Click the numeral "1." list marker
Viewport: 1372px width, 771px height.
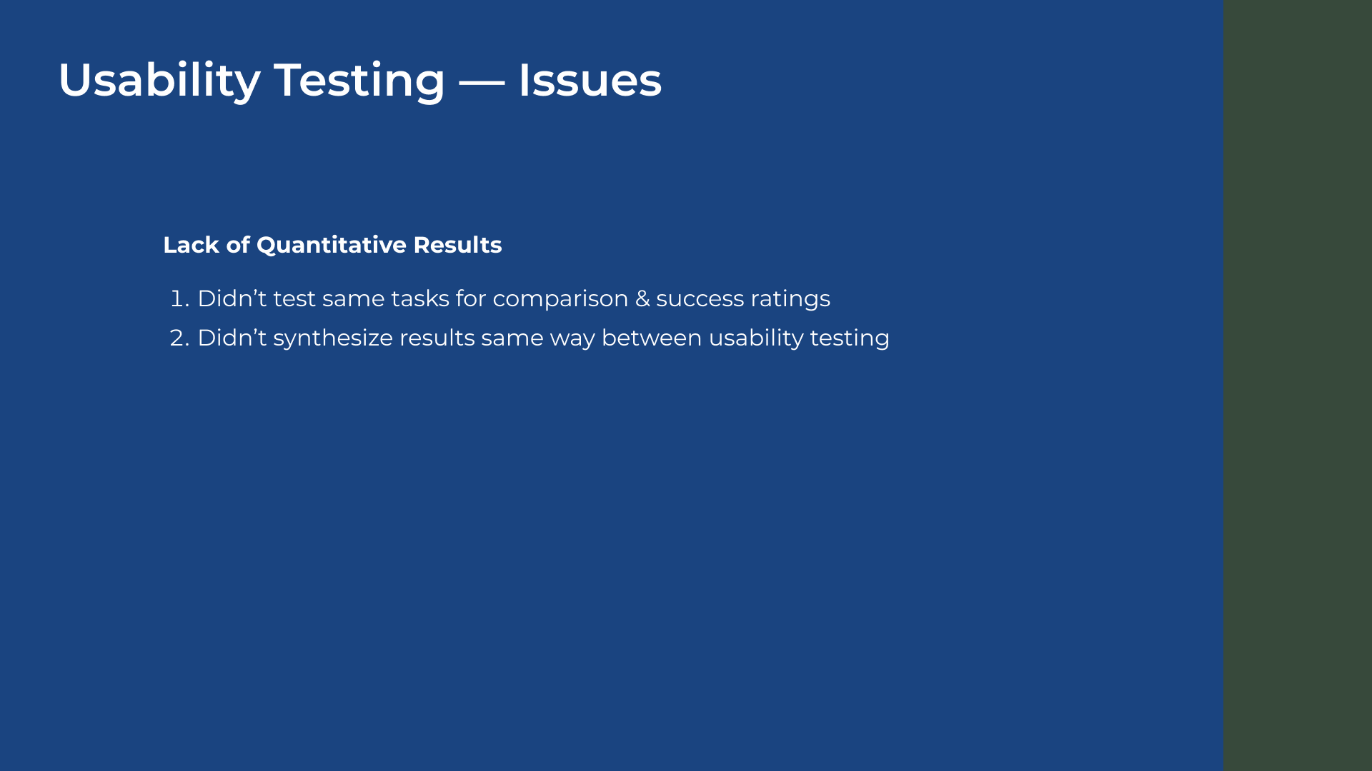(x=179, y=298)
